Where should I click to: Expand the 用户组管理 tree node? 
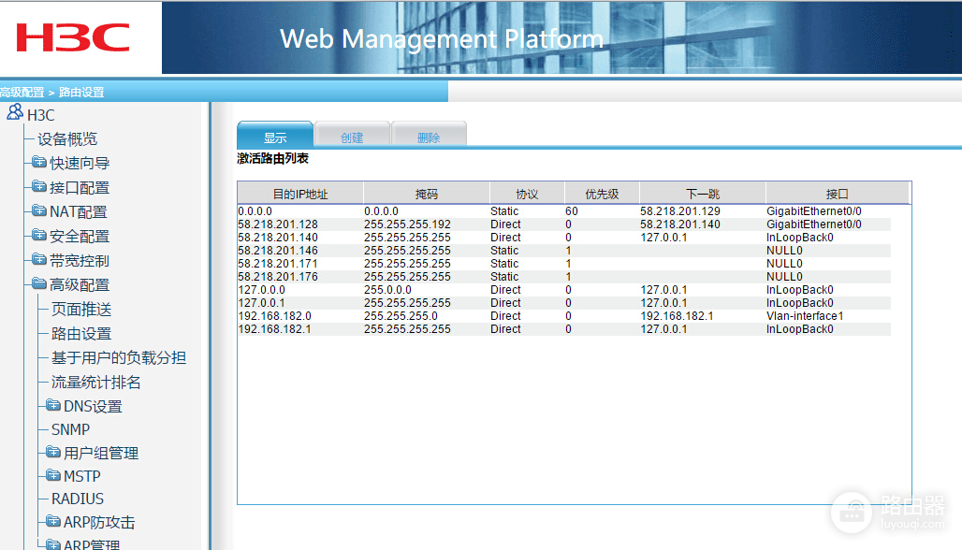pyautogui.click(x=53, y=453)
